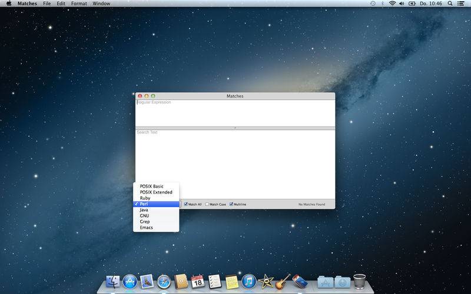Open the Trash in the Dock
Viewport: 471px width, 294px height.
359,282
